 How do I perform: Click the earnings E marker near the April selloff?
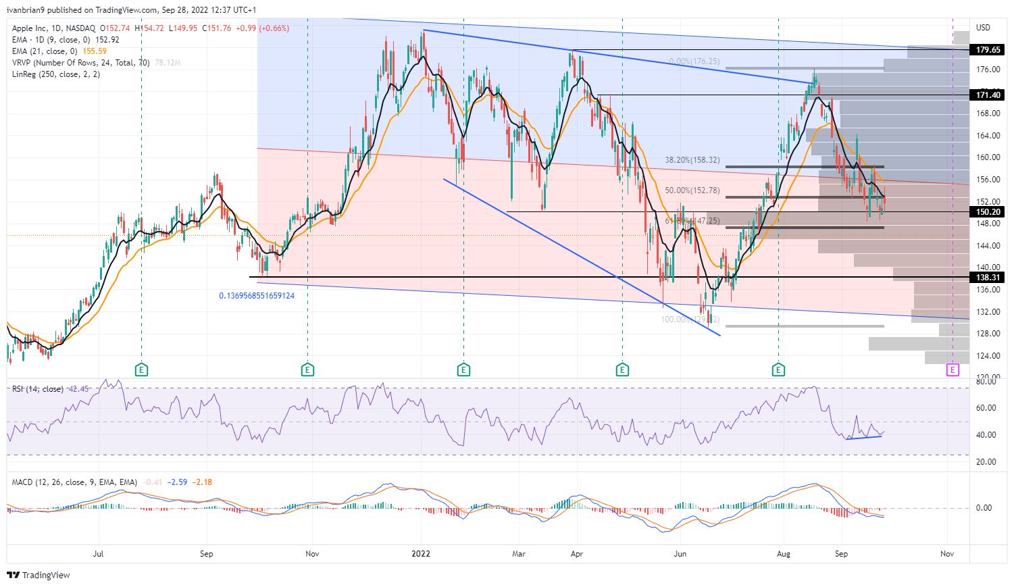click(x=622, y=370)
